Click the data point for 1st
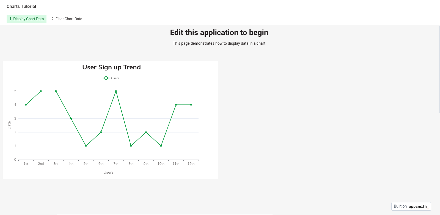Screen dimensions: 440x215 point(26,105)
